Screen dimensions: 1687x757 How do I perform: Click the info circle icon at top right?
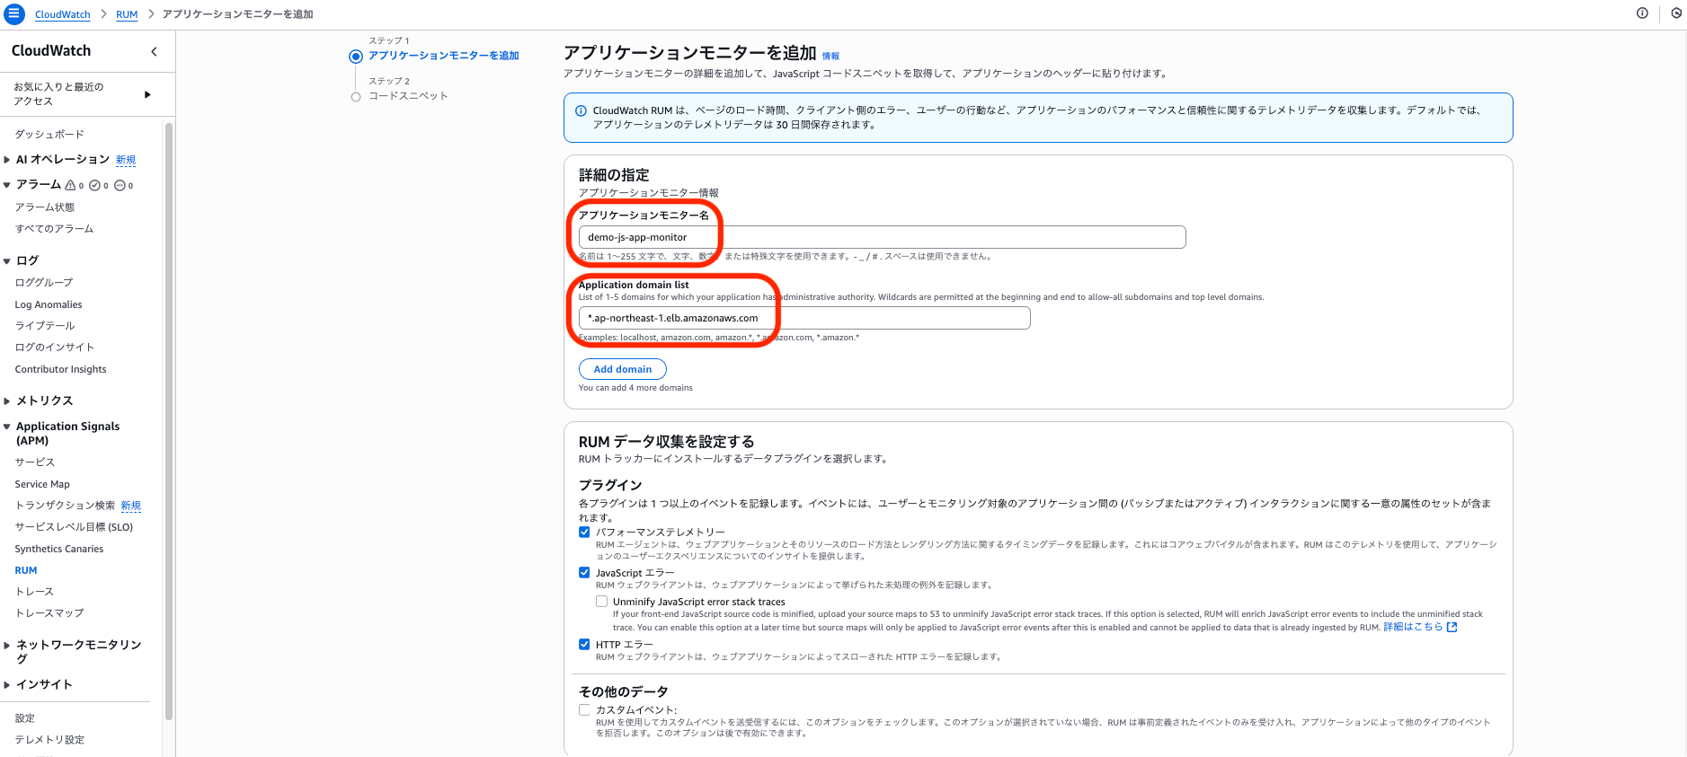point(1642,13)
